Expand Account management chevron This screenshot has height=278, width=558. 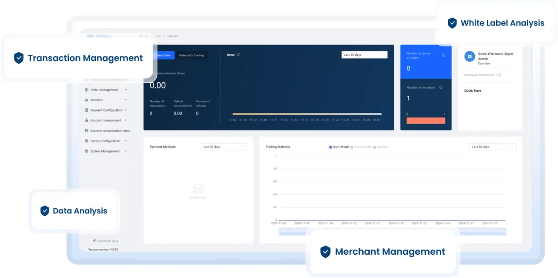(126, 120)
